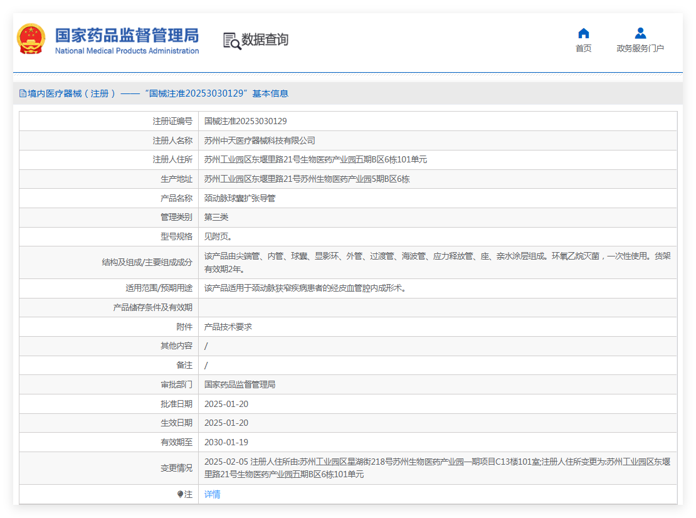Image resolution: width=696 pixels, height=518 pixels.
Task: Select product name 颈动脉球囊扩张导管
Action: 240,198
